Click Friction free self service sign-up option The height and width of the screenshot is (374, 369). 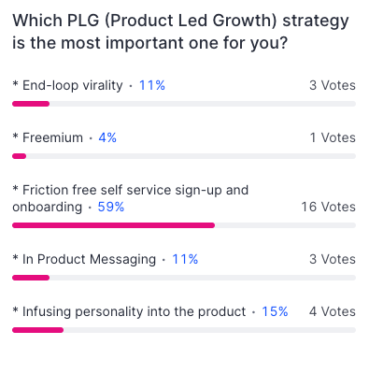131,198
